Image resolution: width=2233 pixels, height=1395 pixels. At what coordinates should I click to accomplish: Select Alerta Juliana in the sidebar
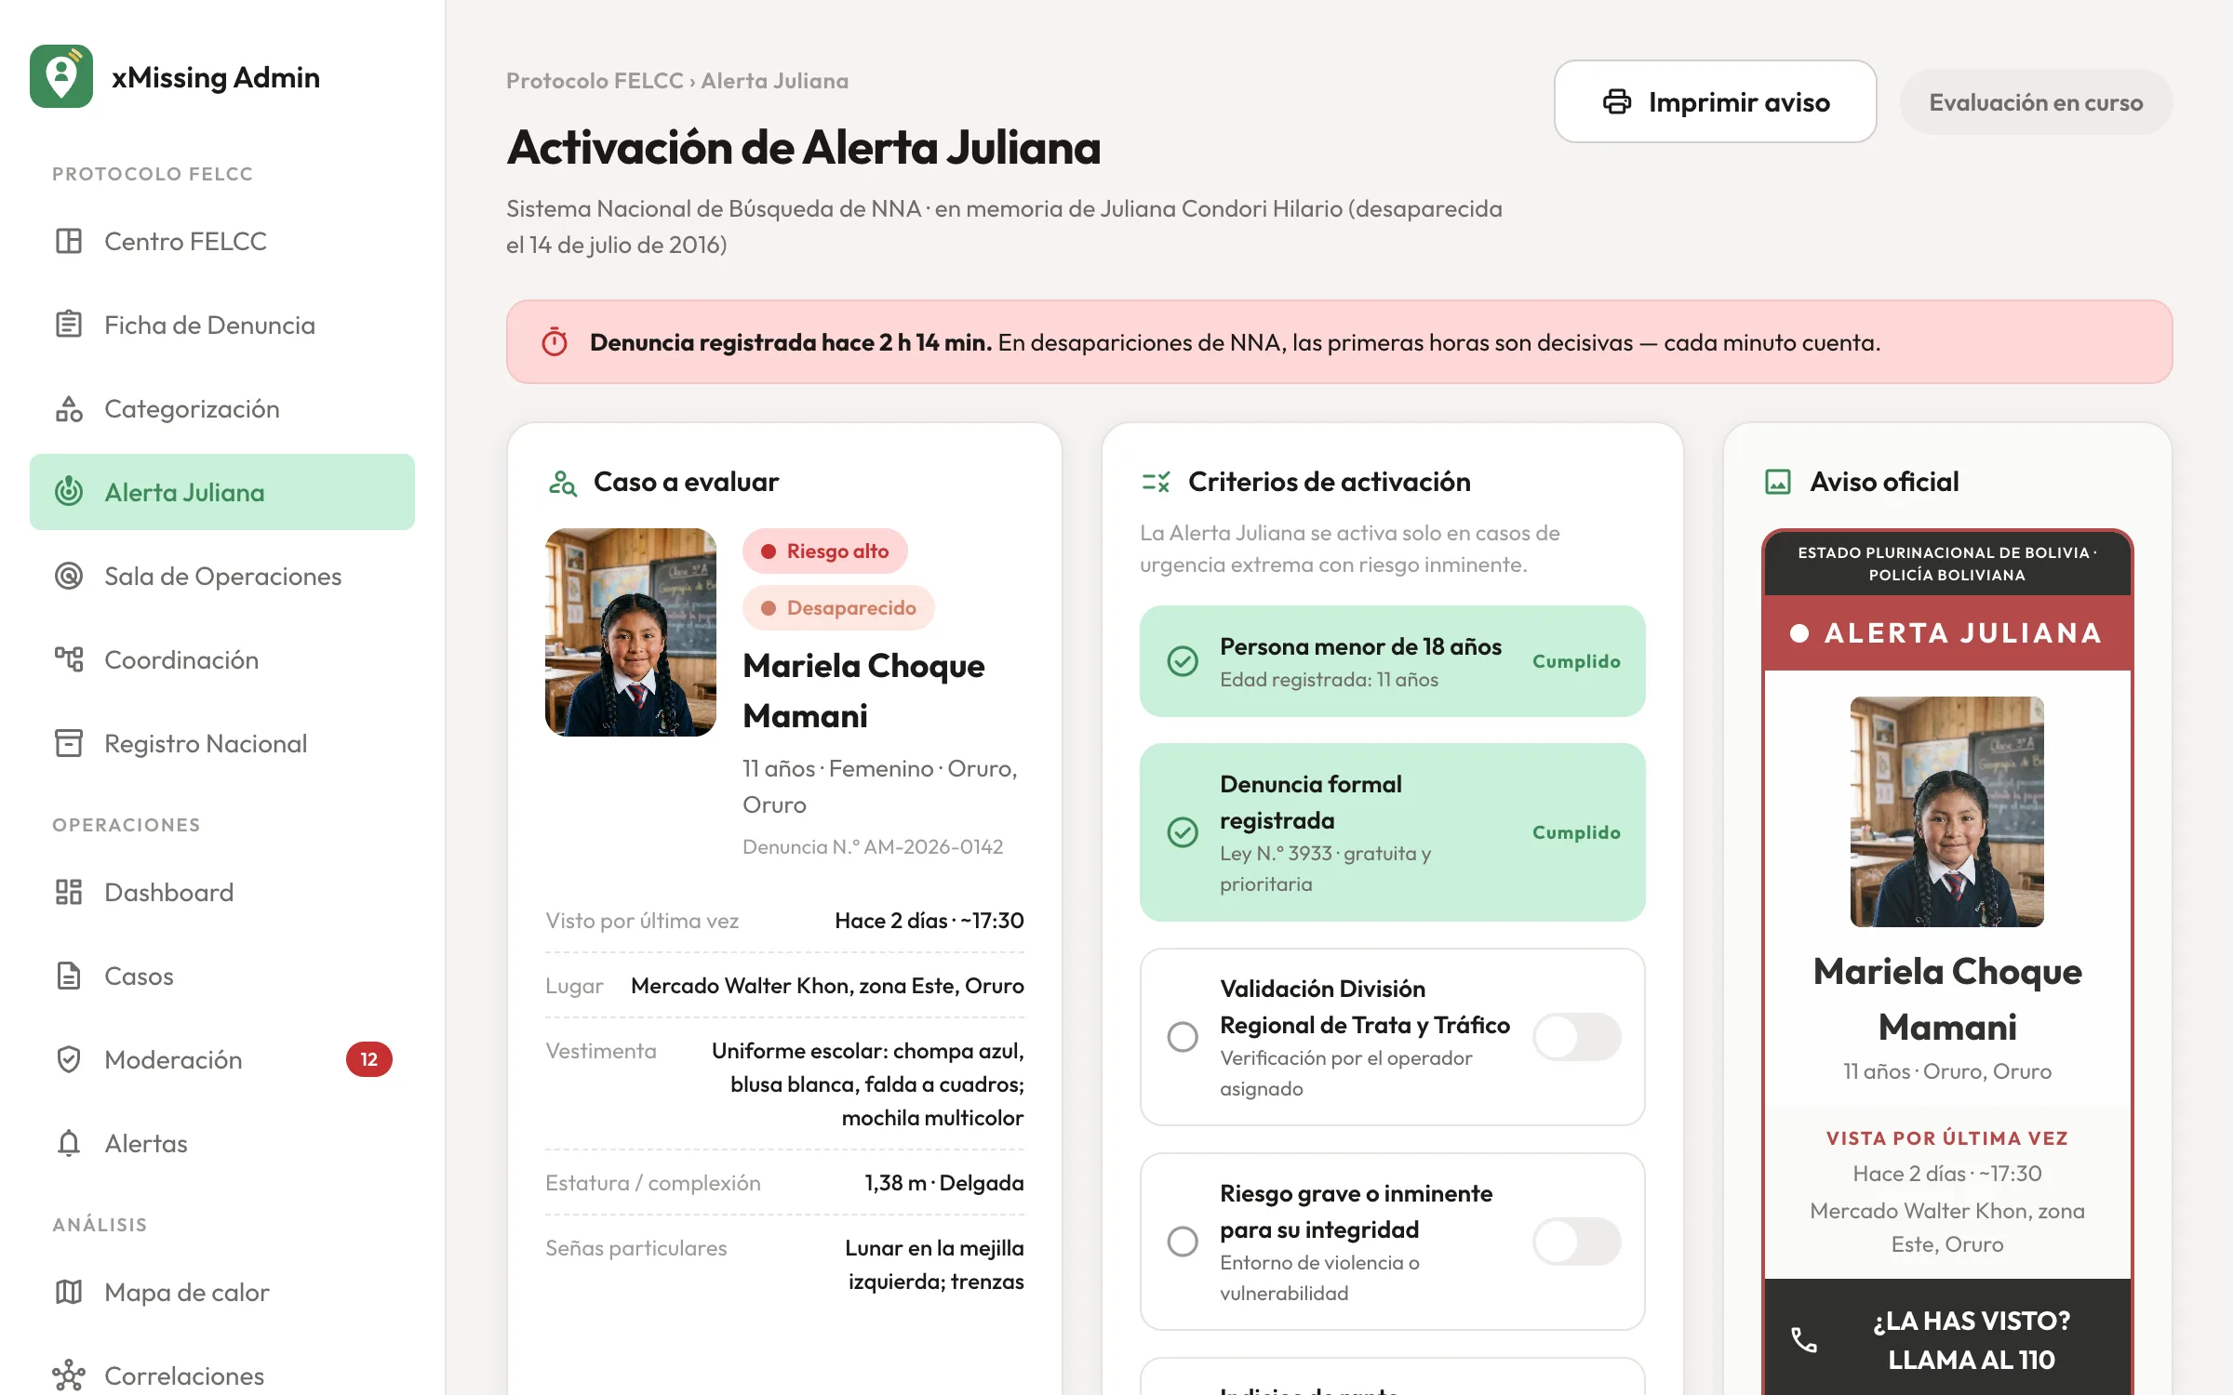[222, 492]
